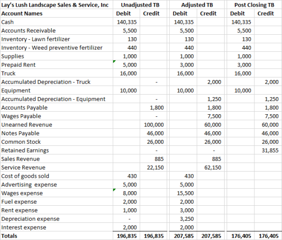This screenshot has height=240, width=282.
Task: Click Cost of goods sold unadjusted debit 430
Action: pos(126,176)
